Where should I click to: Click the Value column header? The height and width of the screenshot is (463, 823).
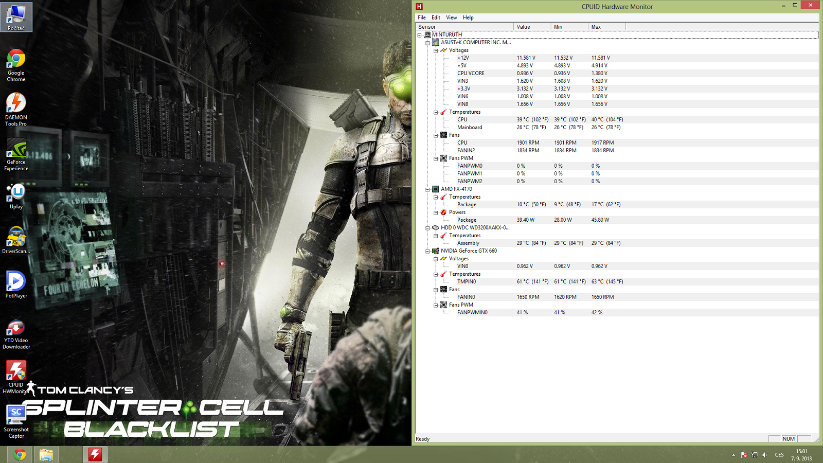tap(532, 27)
